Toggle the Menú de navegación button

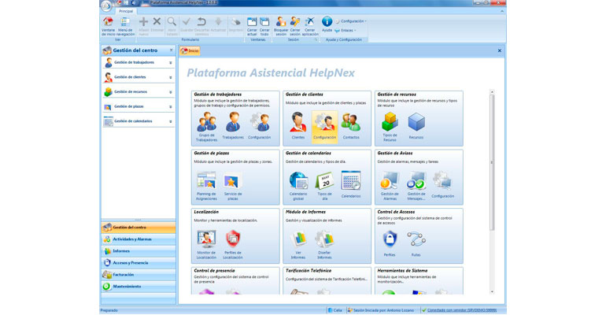tap(126, 26)
